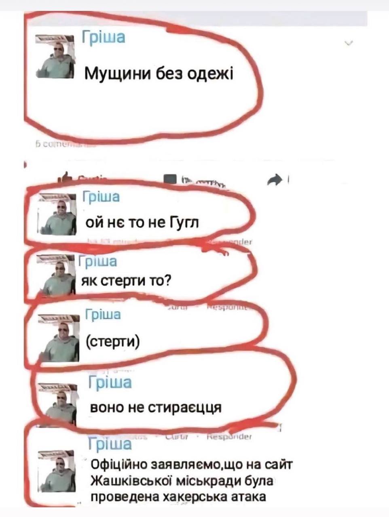Click the author name above "ой нє то не Гугл"
This screenshot has height=517, width=389.
point(101,197)
